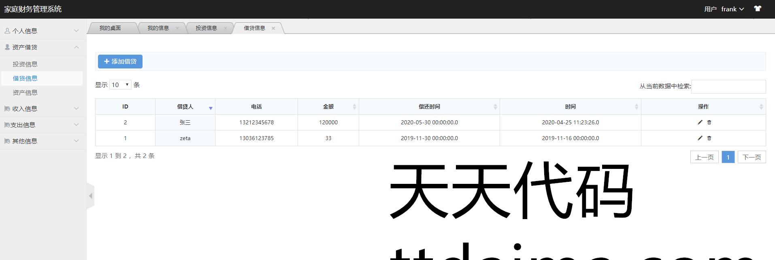
Task: Click the edit pencil icon for zeta
Action: (x=700, y=138)
